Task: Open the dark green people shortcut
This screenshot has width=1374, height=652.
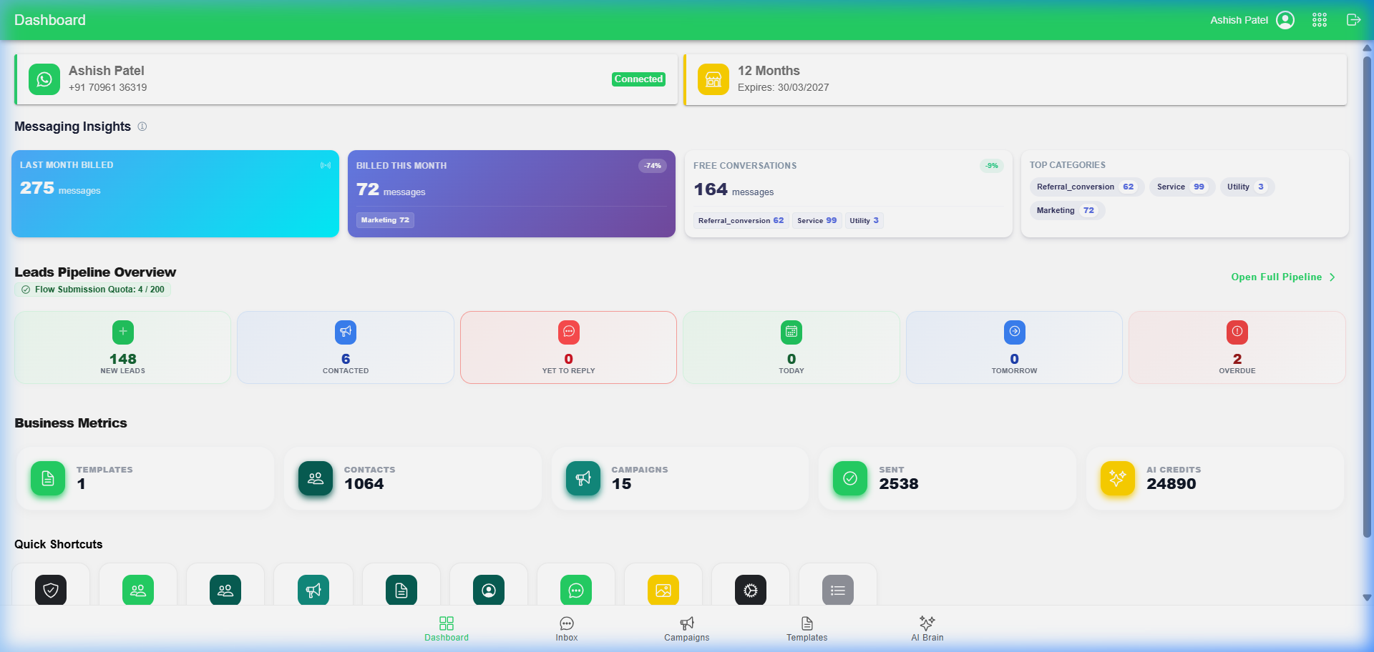Action: click(225, 590)
